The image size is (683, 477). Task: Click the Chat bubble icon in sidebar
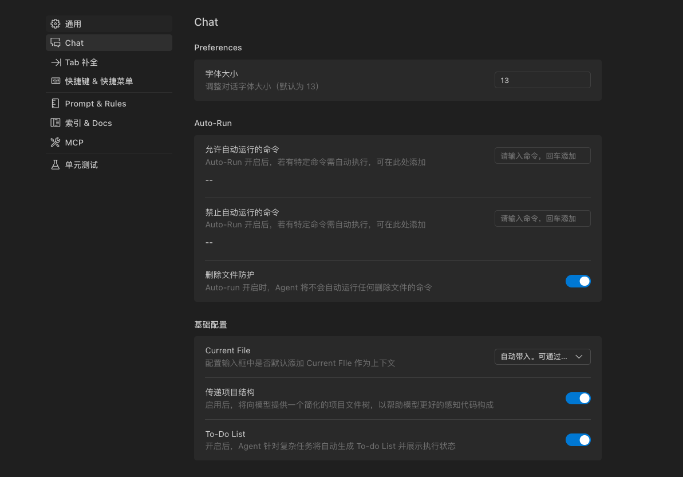click(55, 43)
